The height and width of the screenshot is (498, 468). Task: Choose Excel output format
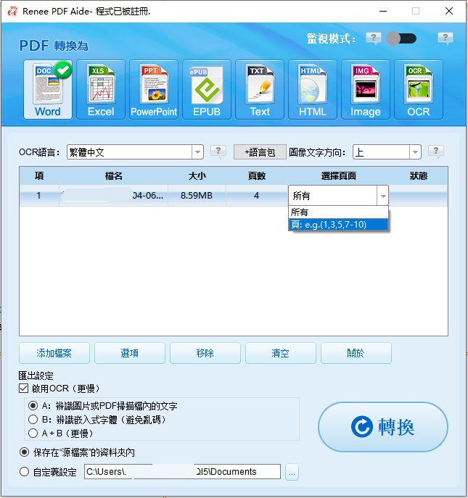tap(101, 90)
